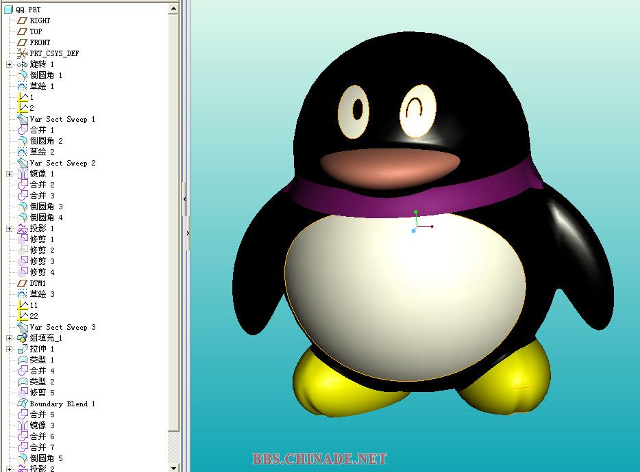Expand the 旋转 1 tree node
640x472 pixels.
10,64
